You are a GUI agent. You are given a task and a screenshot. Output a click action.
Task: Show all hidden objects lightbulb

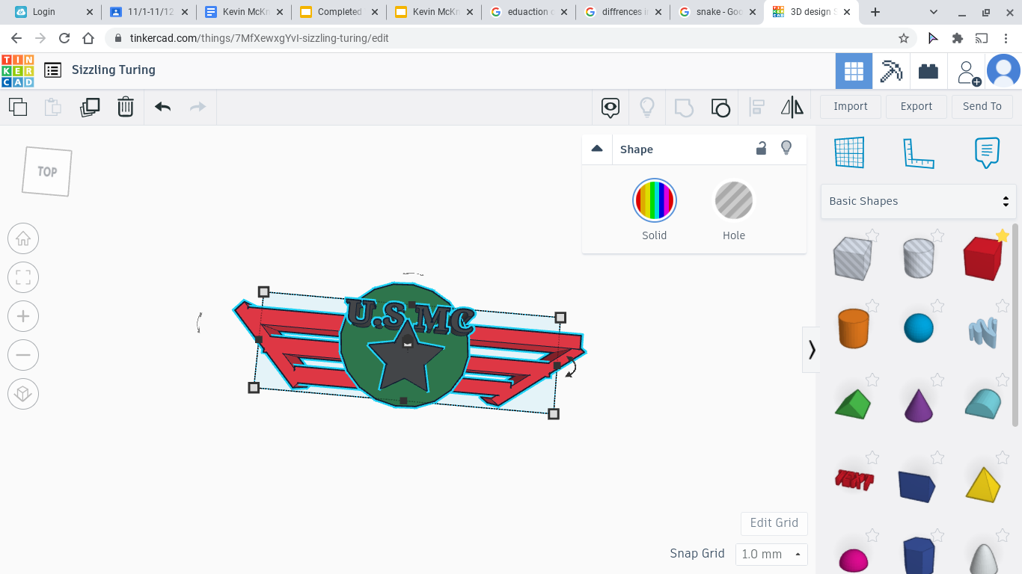tap(647, 107)
